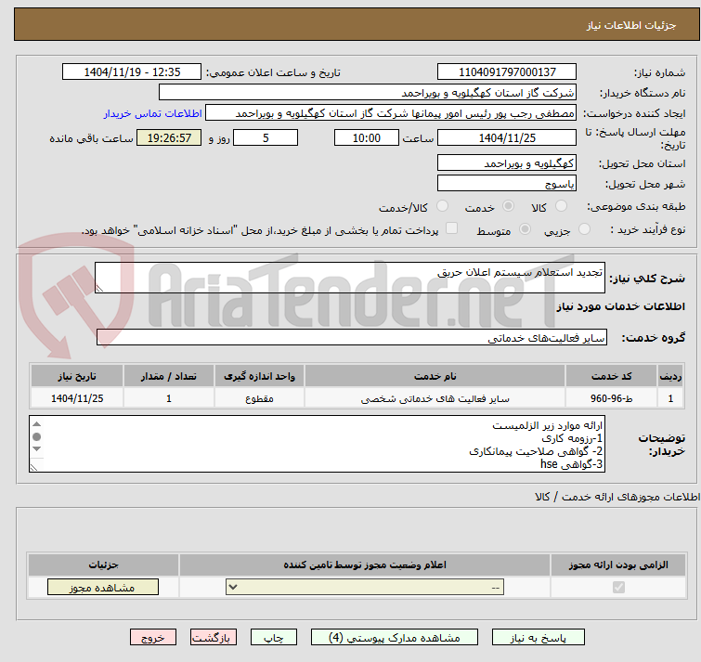This screenshot has width=701, height=662.
Task: Click the تعداد / مقدار column header
Action: pyautogui.click(x=169, y=376)
